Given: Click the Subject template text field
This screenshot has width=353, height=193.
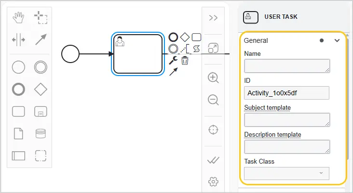Looking at the screenshot, I should pos(287,120).
